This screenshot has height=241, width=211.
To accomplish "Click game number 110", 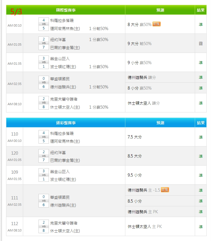I will [x=15, y=134].
